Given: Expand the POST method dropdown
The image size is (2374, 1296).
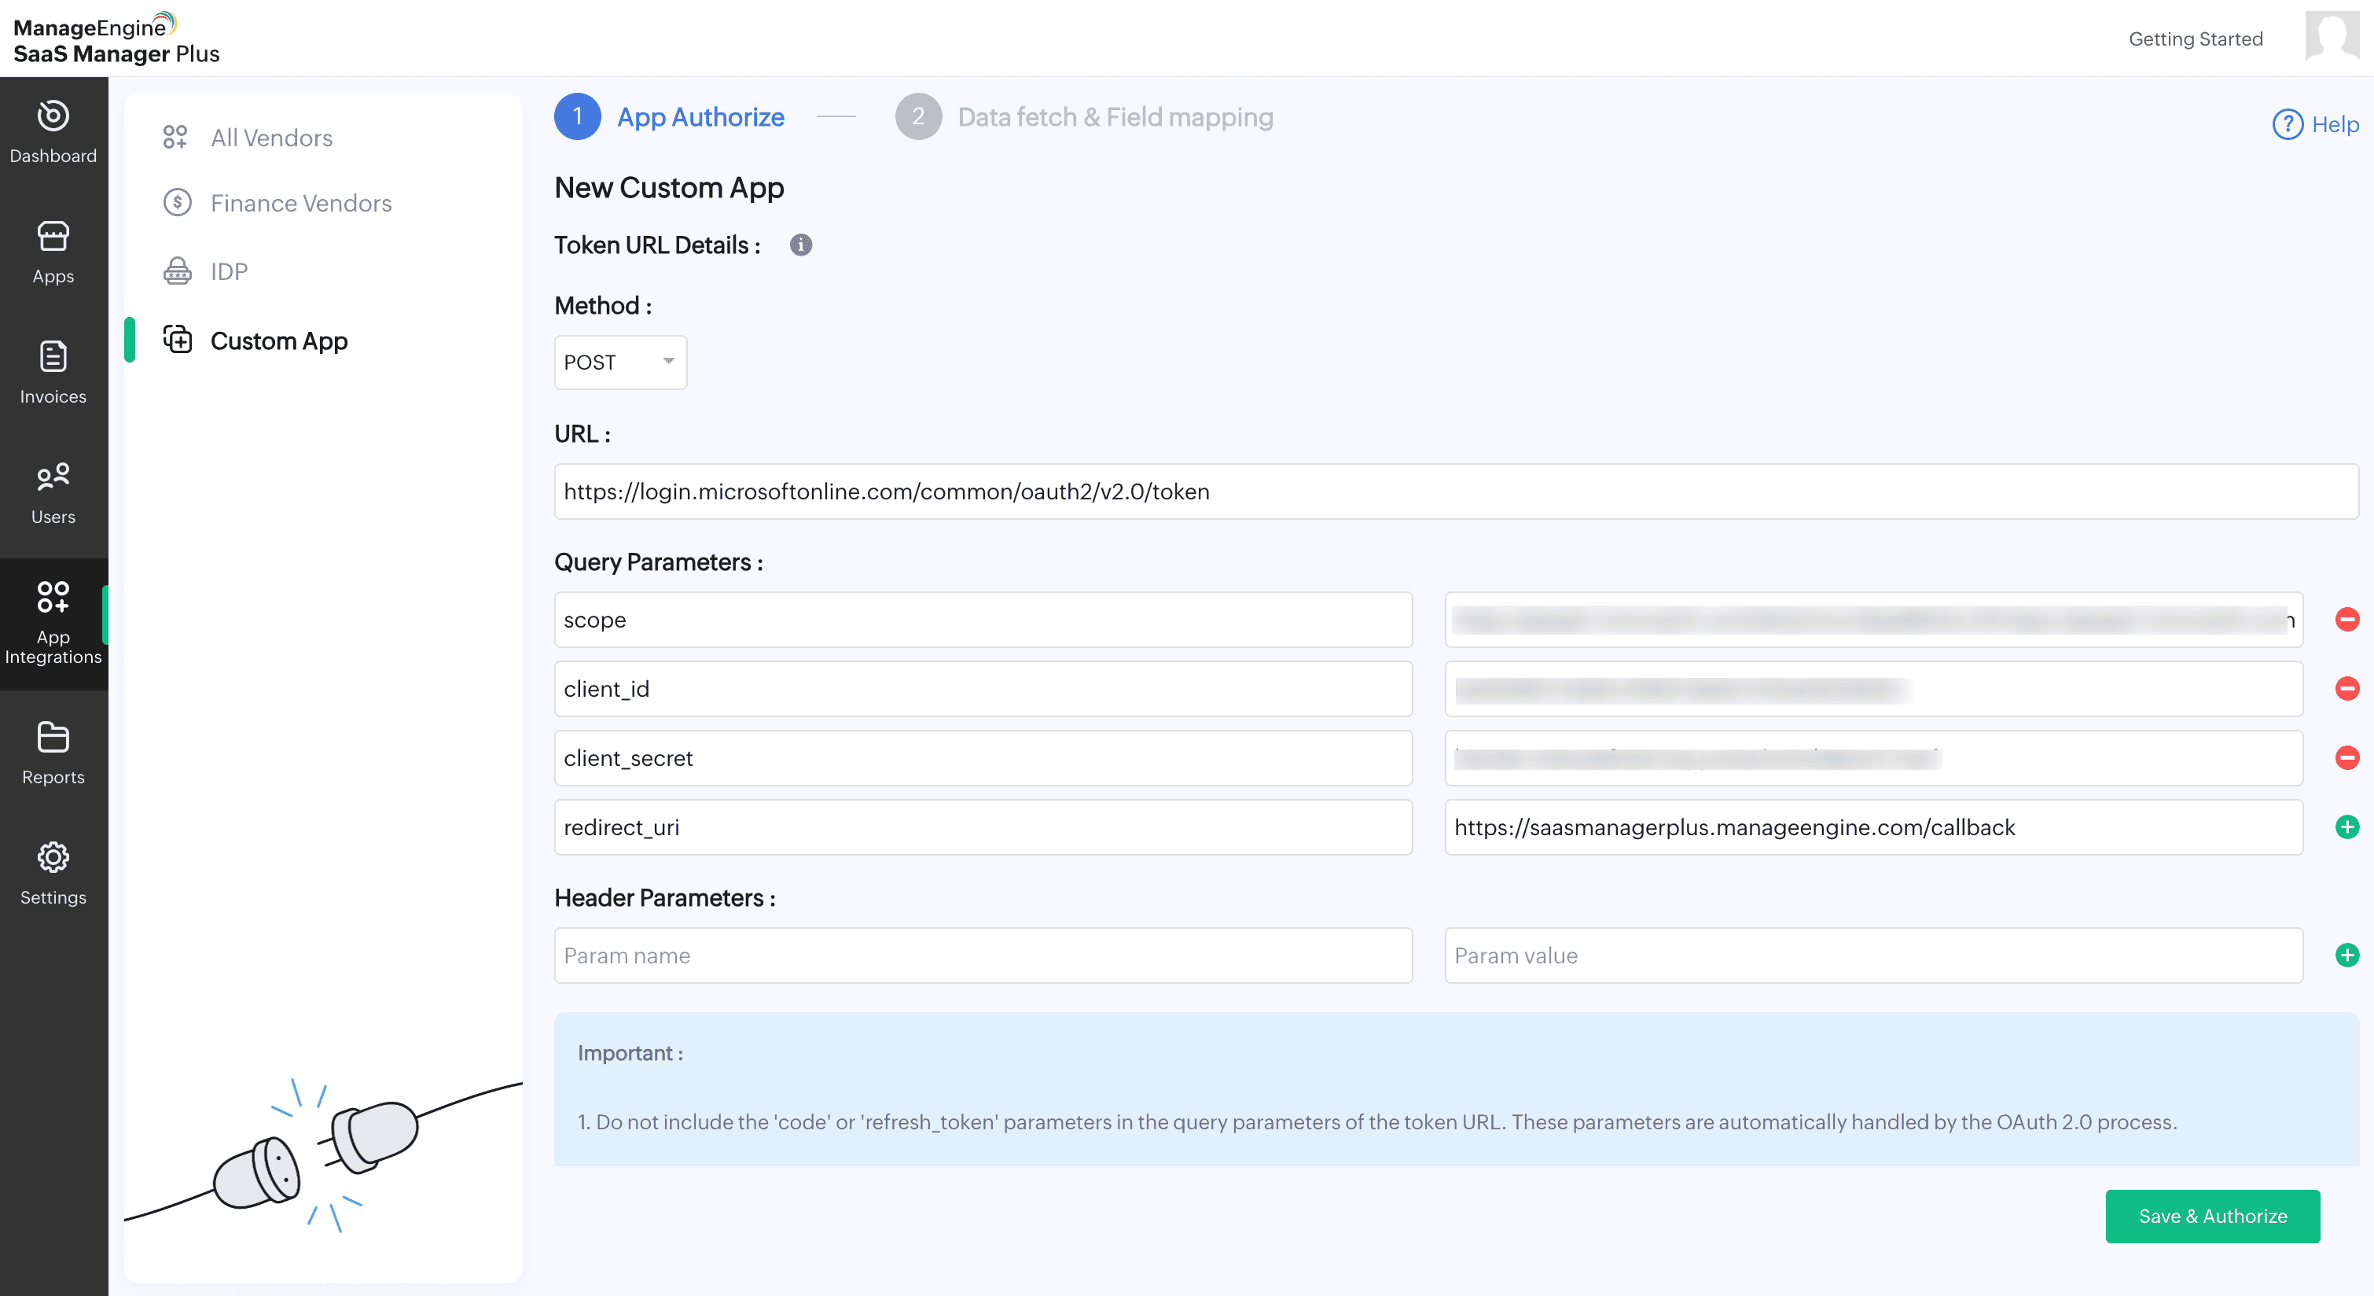Looking at the screenshot, I should pyautogui.click(x=620, y=363).
